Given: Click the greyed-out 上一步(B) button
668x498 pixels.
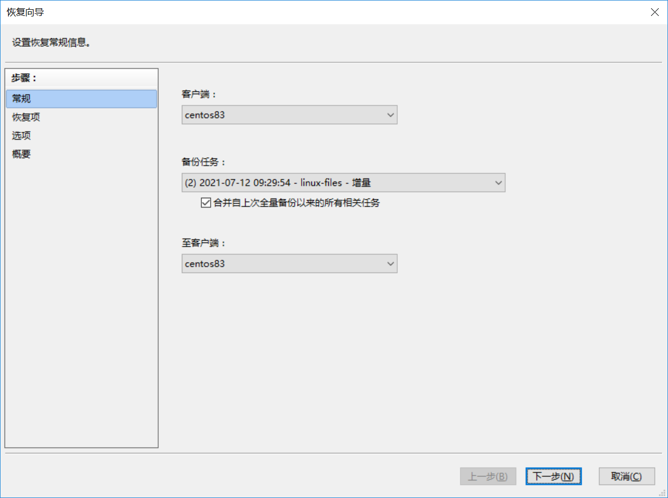Looking at the screenshot, I should pyautogui.click(x=488, y=476).
